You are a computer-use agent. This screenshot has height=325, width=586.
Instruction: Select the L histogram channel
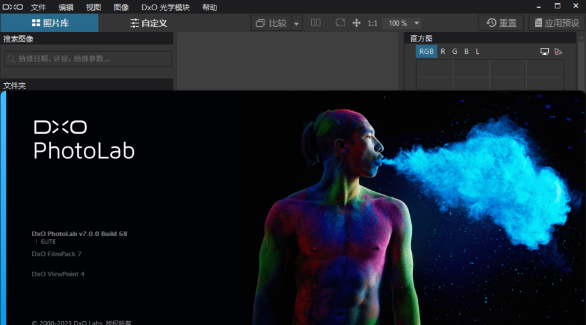(x=477, y=51)
